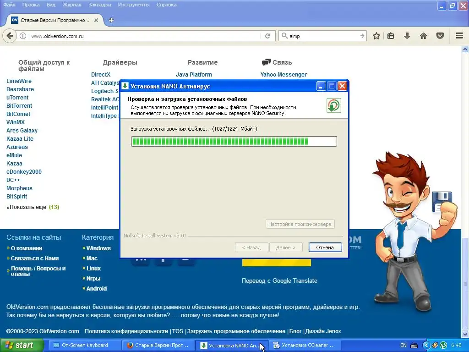Screen dimensions: 469x352
Task: Open the Файл menu
Action: point(9,5)
